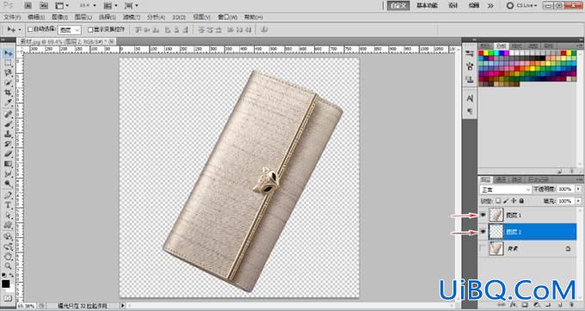Image resolution: width=585 pixels, height=311 pixels.
Task: Open the black foreground color picker
Action: [6, 284]
